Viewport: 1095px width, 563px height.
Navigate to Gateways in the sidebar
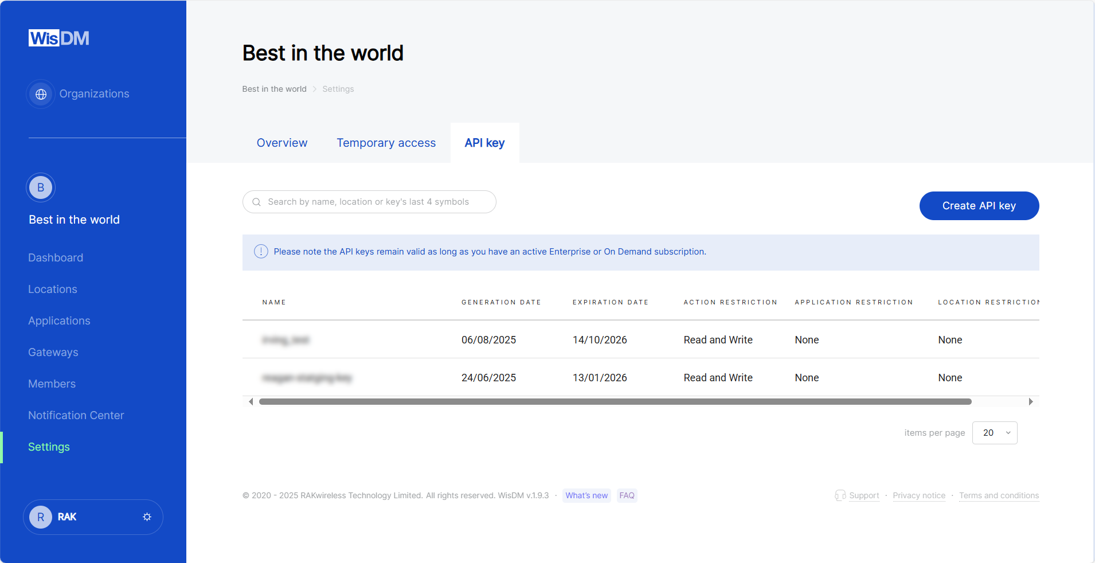click(53, 352)
